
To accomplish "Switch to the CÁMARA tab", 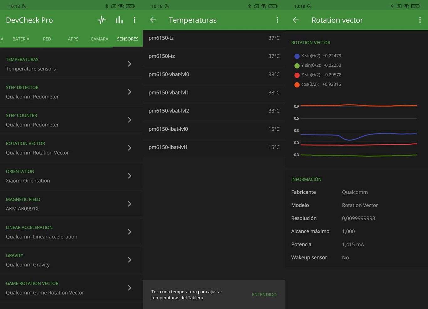I will click(99, 39).
